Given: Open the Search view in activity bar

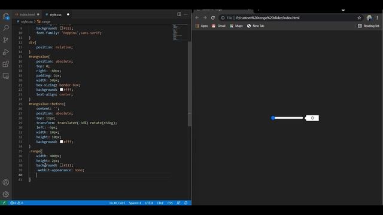Looking at the screenshot, I should coord(6,28).
